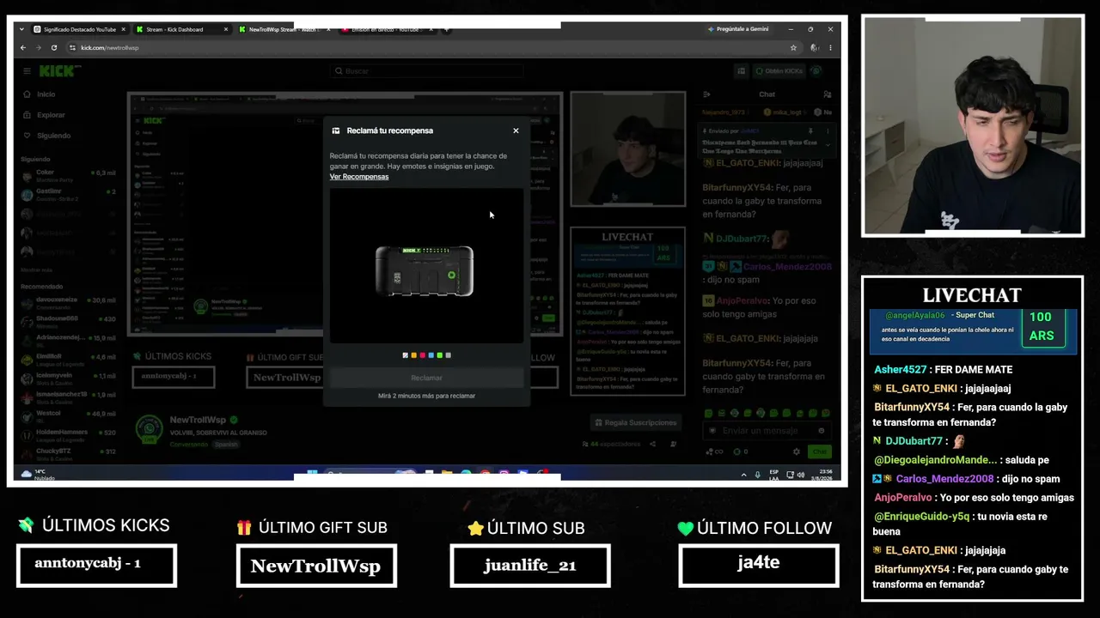This screenshot has width=1100, height=618.
Task: Open the Windows Start menu
Action: pos(312,474)
